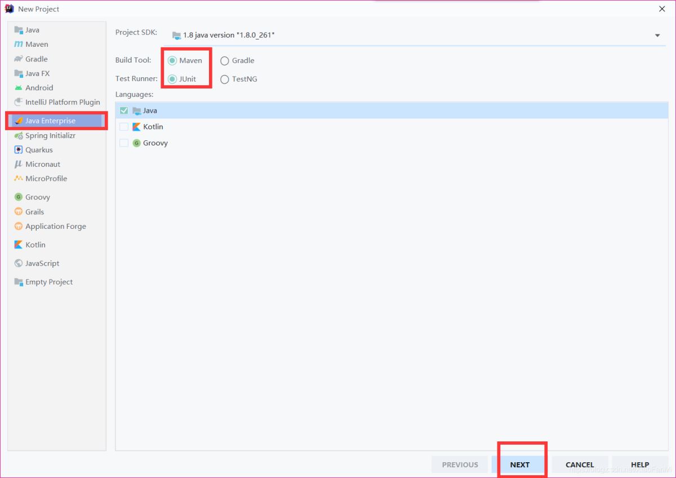Click the HELP button

640,464
